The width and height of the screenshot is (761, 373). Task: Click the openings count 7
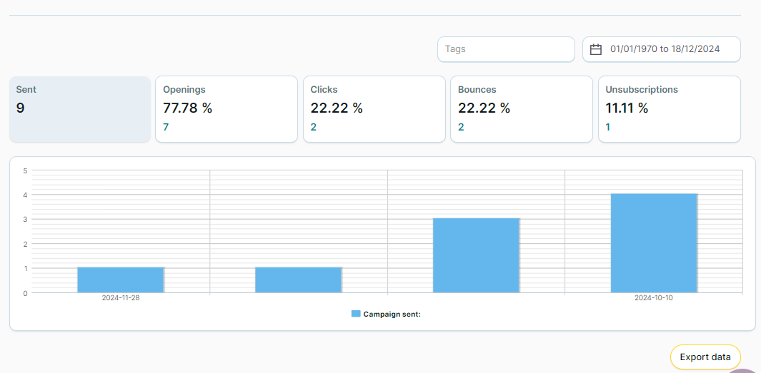[x=166, y=127]
